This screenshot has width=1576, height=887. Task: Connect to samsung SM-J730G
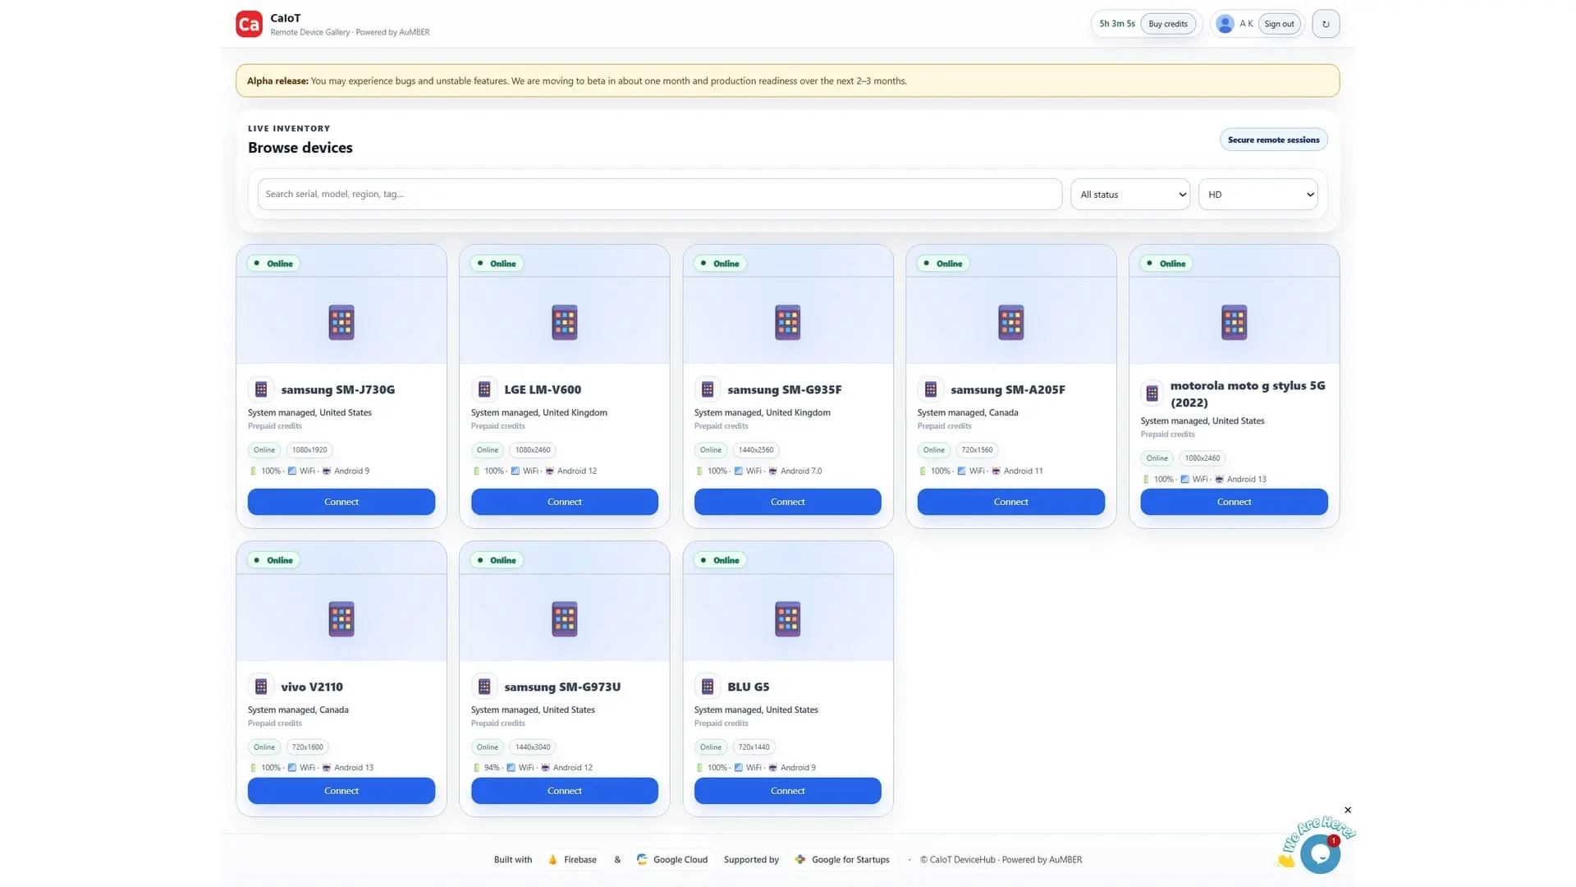[x=341, y=502]
